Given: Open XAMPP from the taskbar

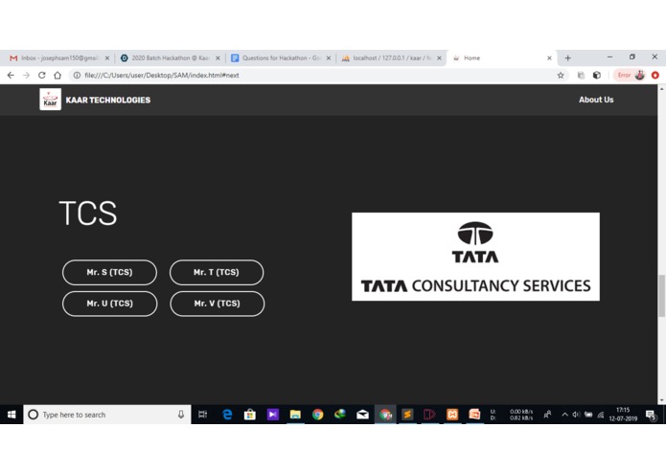Looking at the screenshot, I should coord(452,415).
